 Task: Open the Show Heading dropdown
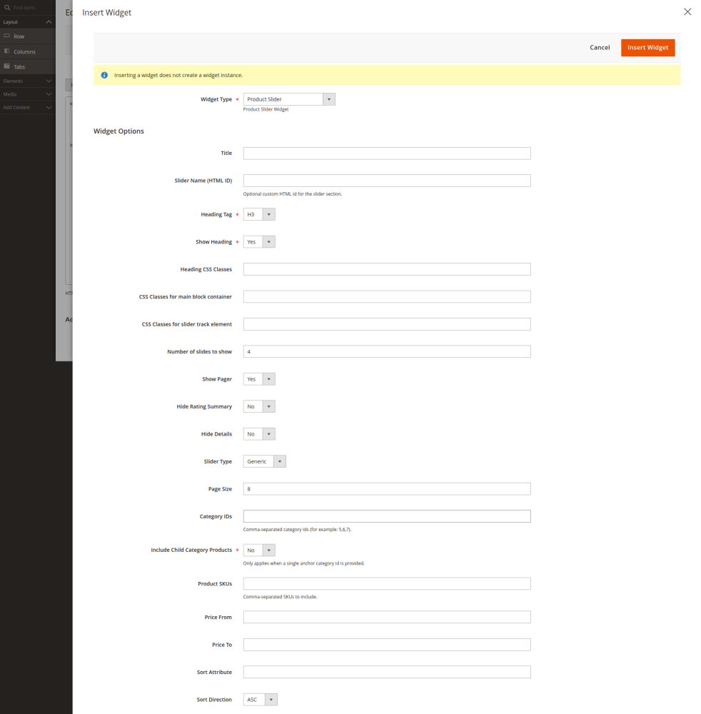259,242
